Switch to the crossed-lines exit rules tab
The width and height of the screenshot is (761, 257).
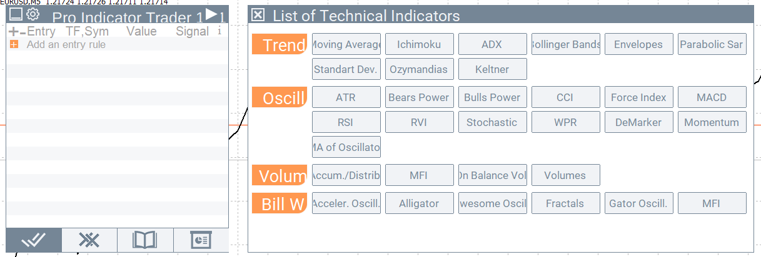[89, 240]
